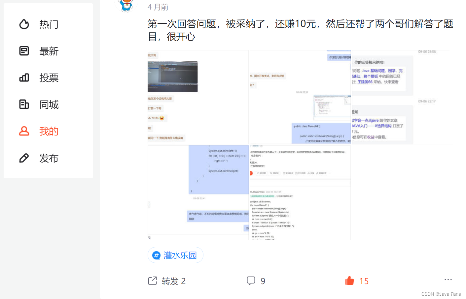Screen dimensions: 466x299
Task: Click the 转发 2 repost label
Action: 174,281
